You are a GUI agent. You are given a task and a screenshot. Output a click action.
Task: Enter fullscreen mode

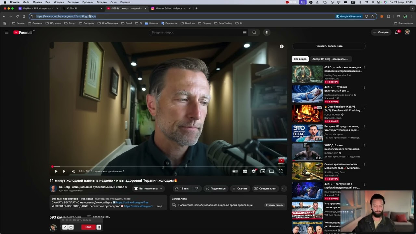point(280,171)
